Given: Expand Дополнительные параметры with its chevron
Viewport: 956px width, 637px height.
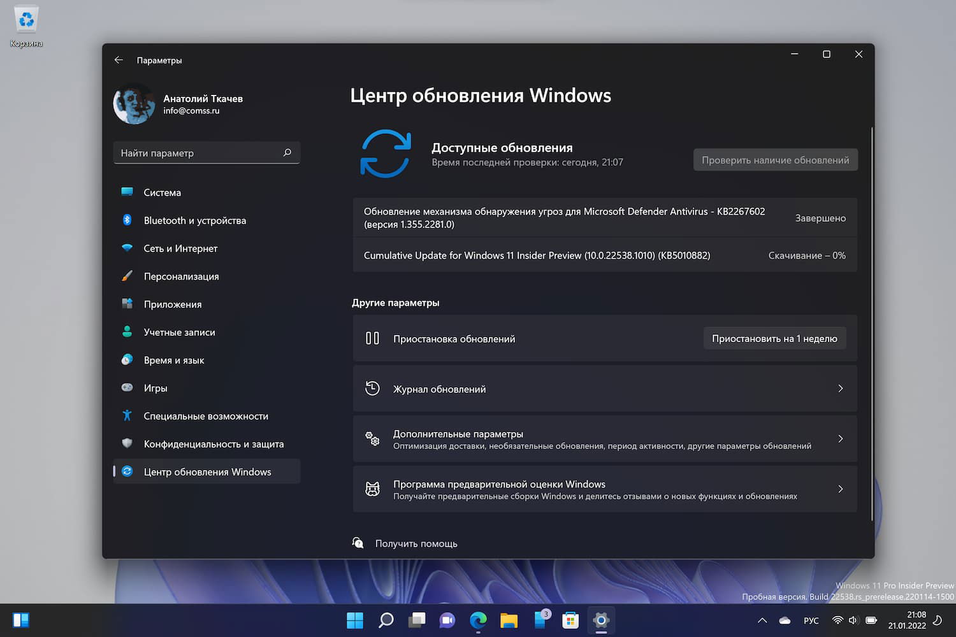Looking at the screenshot, I should click(840, 438).
